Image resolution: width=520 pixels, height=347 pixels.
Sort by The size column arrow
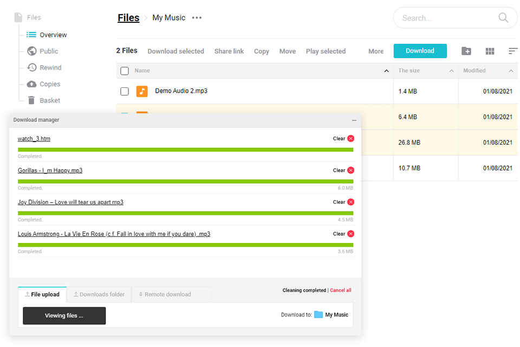click(451, 70)
